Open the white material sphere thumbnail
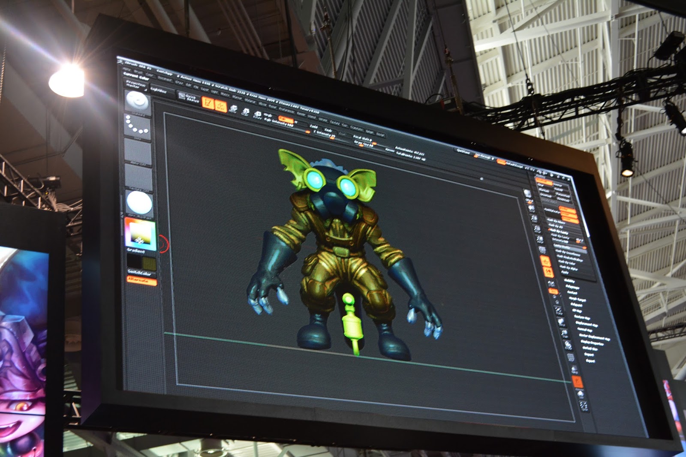 tap(139, 202)
